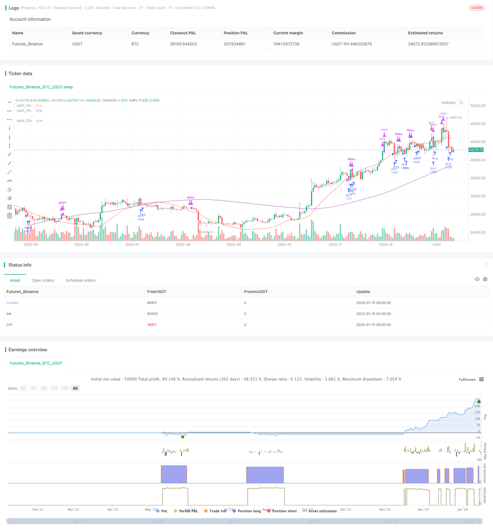
Task: Toggle Asset utilization legend item
Action: point(320,511)
